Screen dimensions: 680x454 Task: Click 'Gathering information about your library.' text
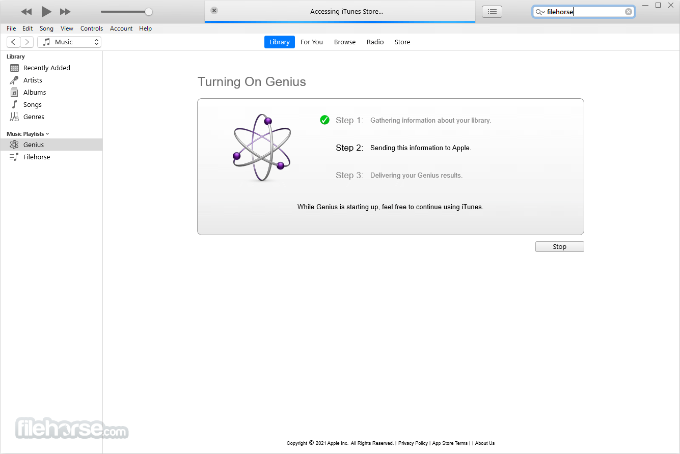(430, 121)
